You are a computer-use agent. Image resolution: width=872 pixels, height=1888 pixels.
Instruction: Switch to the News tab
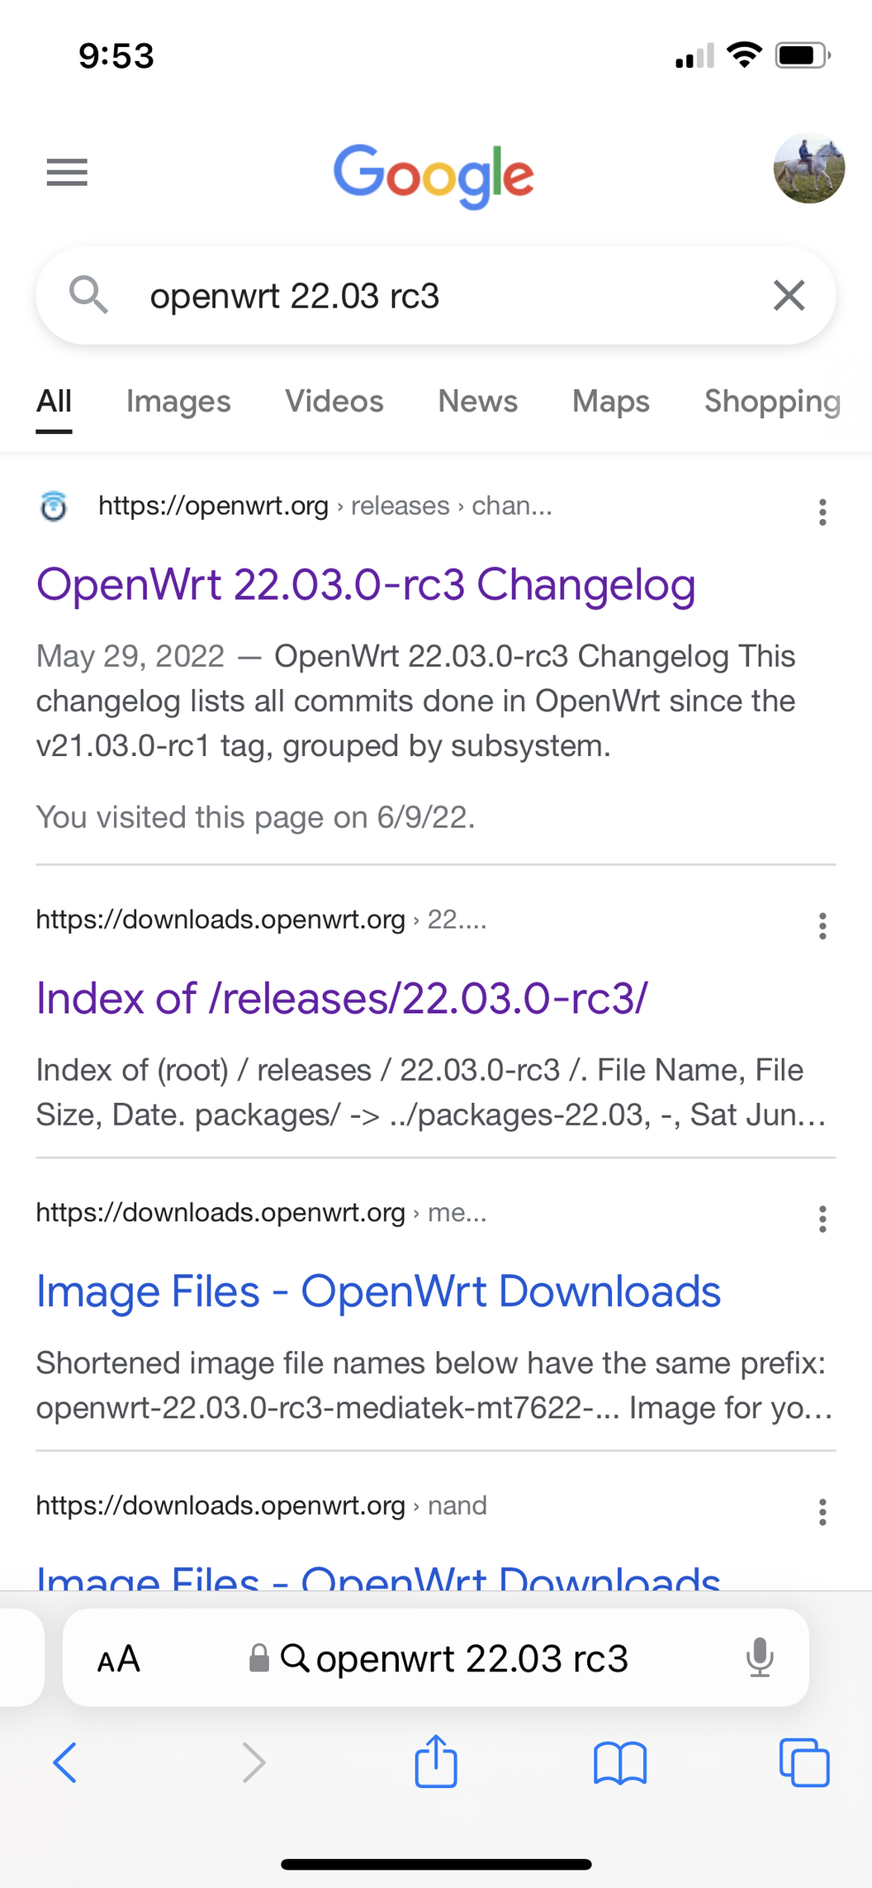(x=477, y=402)
